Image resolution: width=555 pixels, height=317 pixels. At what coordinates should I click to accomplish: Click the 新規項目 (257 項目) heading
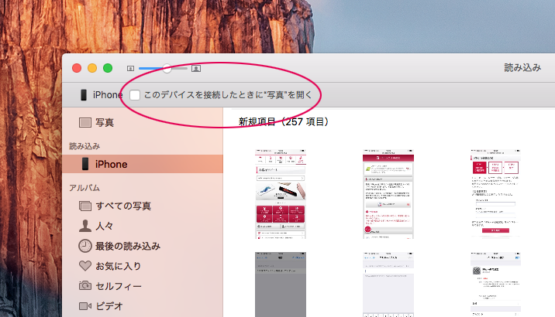point(284,122)
